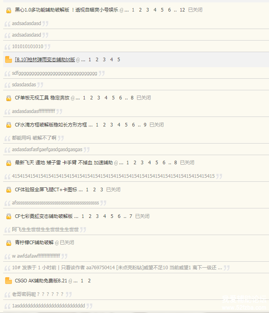Go to page 1 of CSGO AK辅助免费版 thread

pyautogui.click(x=82, y=281)
